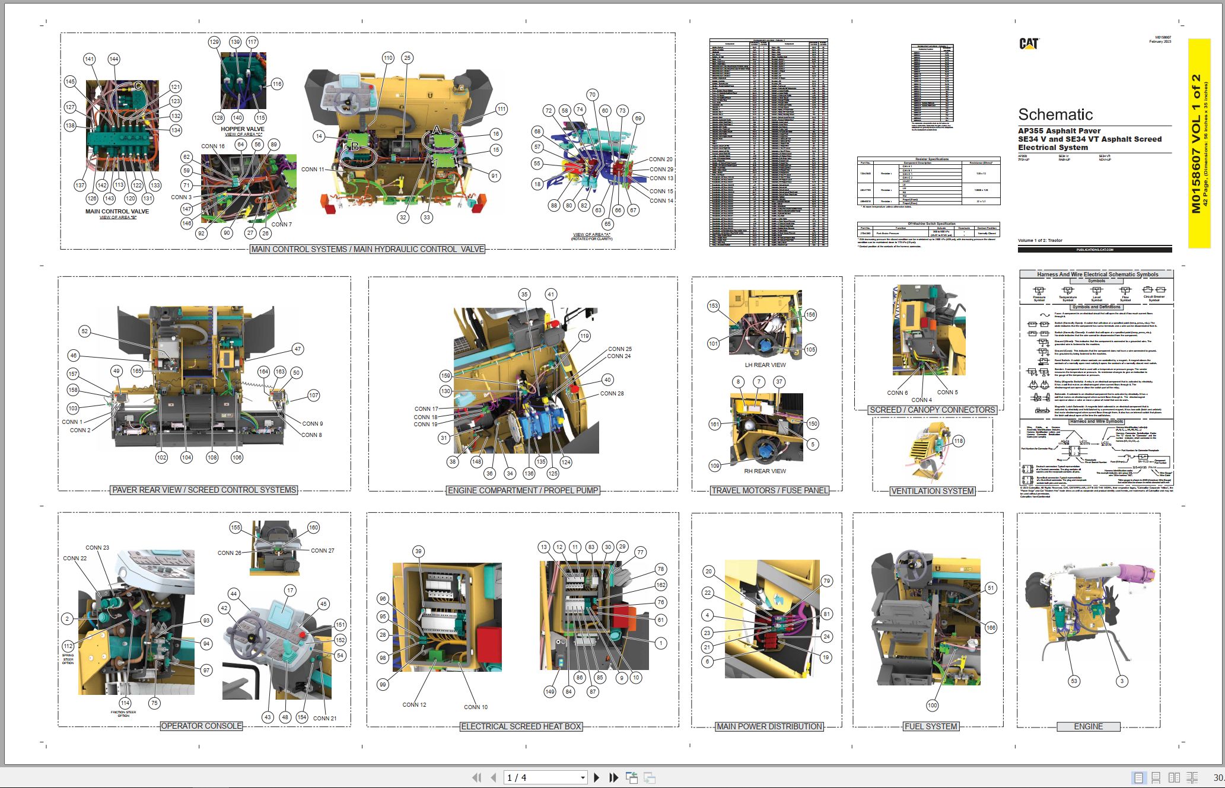Click the FRICTION STEER OPTION note
This screenshot has height=788, width=1225.
coord(123,714)
